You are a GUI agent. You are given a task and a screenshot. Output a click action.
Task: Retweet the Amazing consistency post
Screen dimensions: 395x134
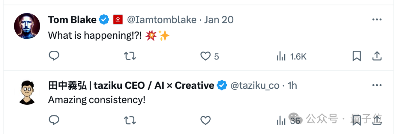(130, 121)
